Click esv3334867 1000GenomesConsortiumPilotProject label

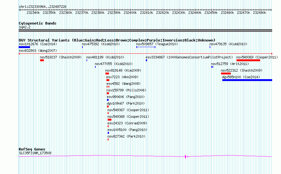pyautogui.click(x=189, y=57)
